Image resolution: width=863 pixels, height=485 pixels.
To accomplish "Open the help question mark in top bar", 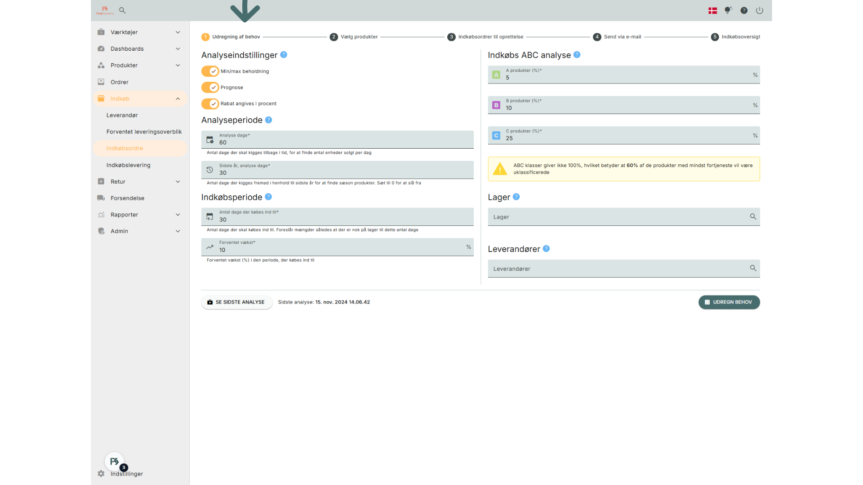I will tap(744, 10).
